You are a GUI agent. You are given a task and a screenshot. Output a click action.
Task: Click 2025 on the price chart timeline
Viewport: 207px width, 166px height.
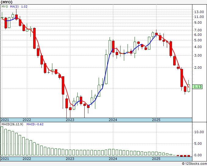click(156, 120)
